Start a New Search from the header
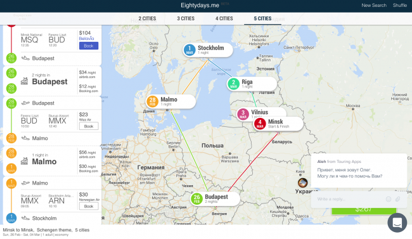The image size is (412, 239). pyautogui.click(x=374, y=5)
